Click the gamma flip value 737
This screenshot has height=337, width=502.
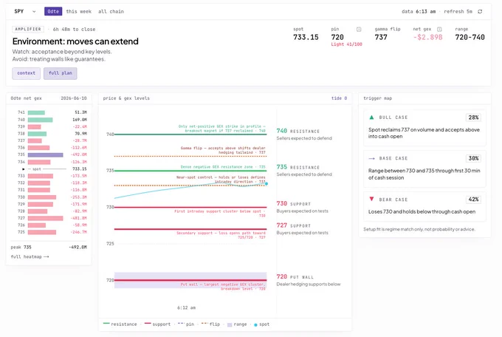point(381,37)
